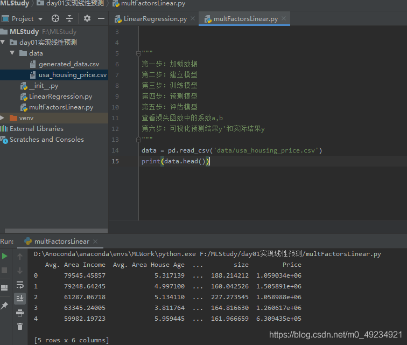Clear console output with trash icon
Screen dimensions: 407x345
point(20,326)
